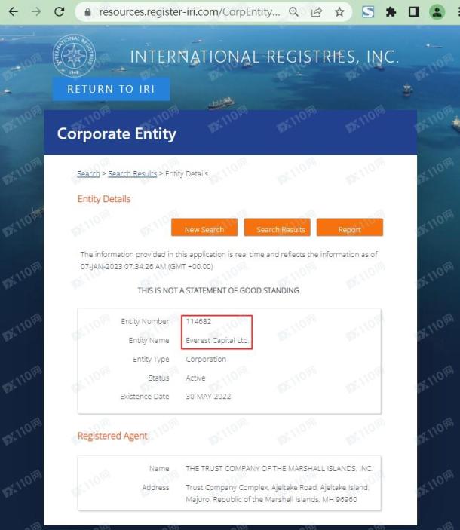This screenshot has width=460, height=530.
Task: Follow the Search Results breadcrumb link
Action: coord(133,173)
